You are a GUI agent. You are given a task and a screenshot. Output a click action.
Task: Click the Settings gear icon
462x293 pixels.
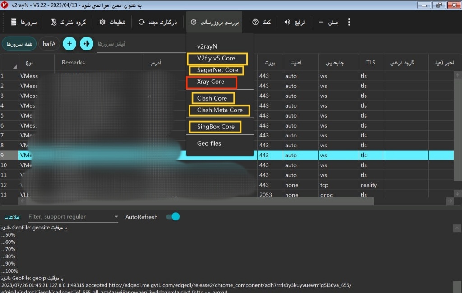coord(102,22)
